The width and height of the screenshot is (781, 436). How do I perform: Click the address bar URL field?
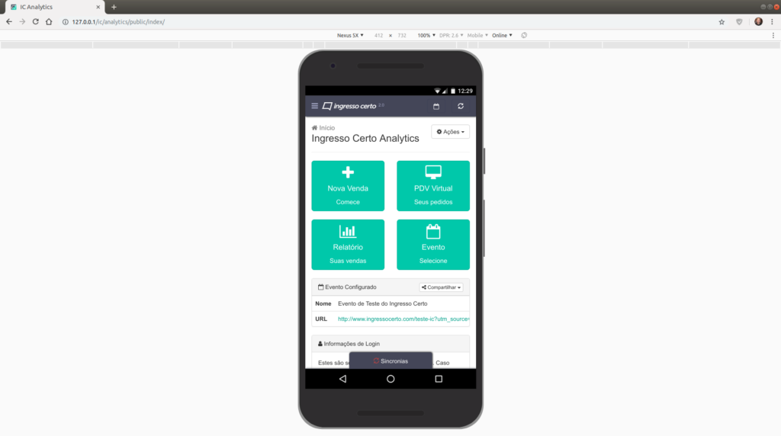point(388,22)
